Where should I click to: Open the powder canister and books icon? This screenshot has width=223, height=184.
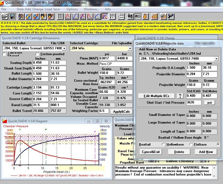point(21,16)
